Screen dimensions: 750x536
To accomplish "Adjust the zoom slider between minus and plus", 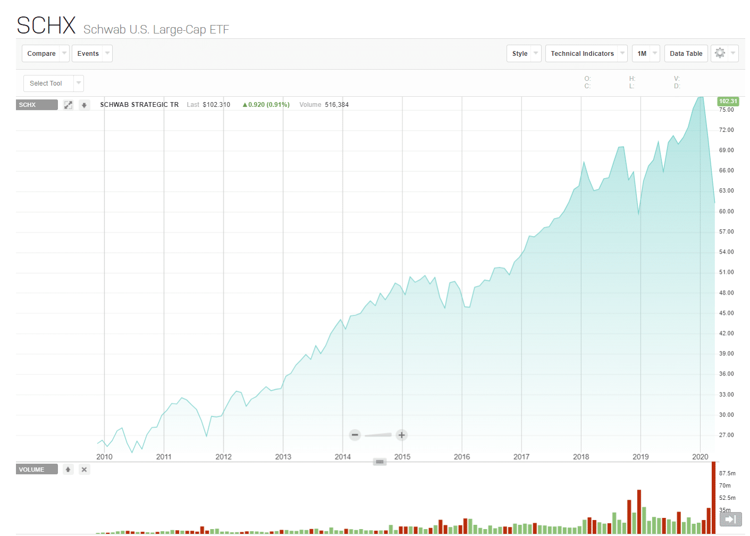I will coord(378,435).
